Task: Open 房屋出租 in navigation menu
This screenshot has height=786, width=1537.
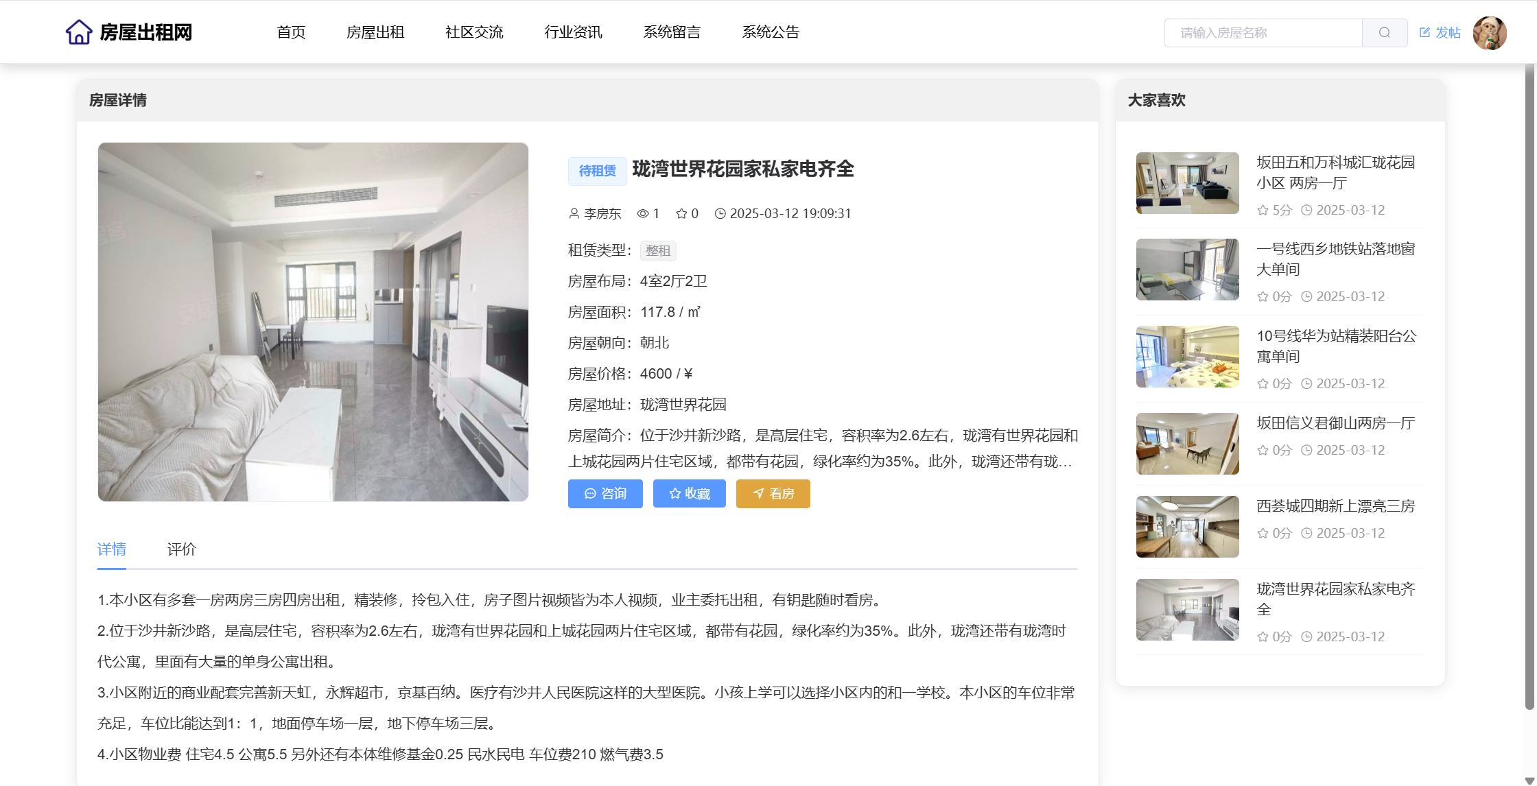Action: coord(375,32)
